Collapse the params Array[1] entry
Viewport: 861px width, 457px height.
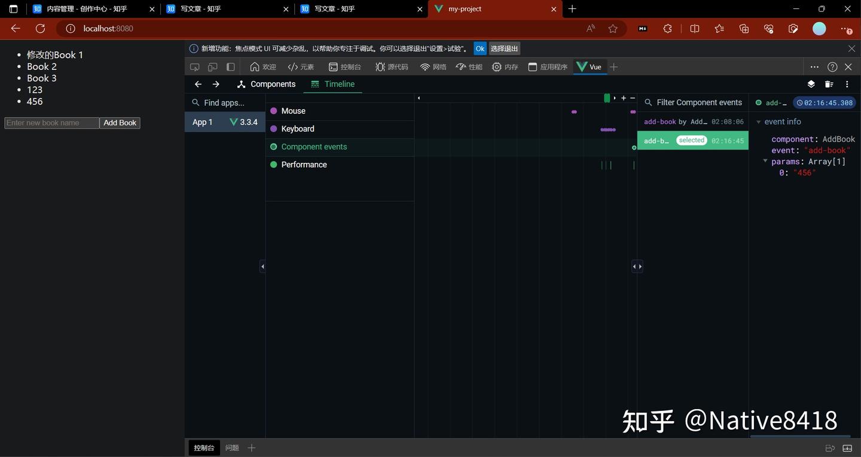[x=765, y=161]
